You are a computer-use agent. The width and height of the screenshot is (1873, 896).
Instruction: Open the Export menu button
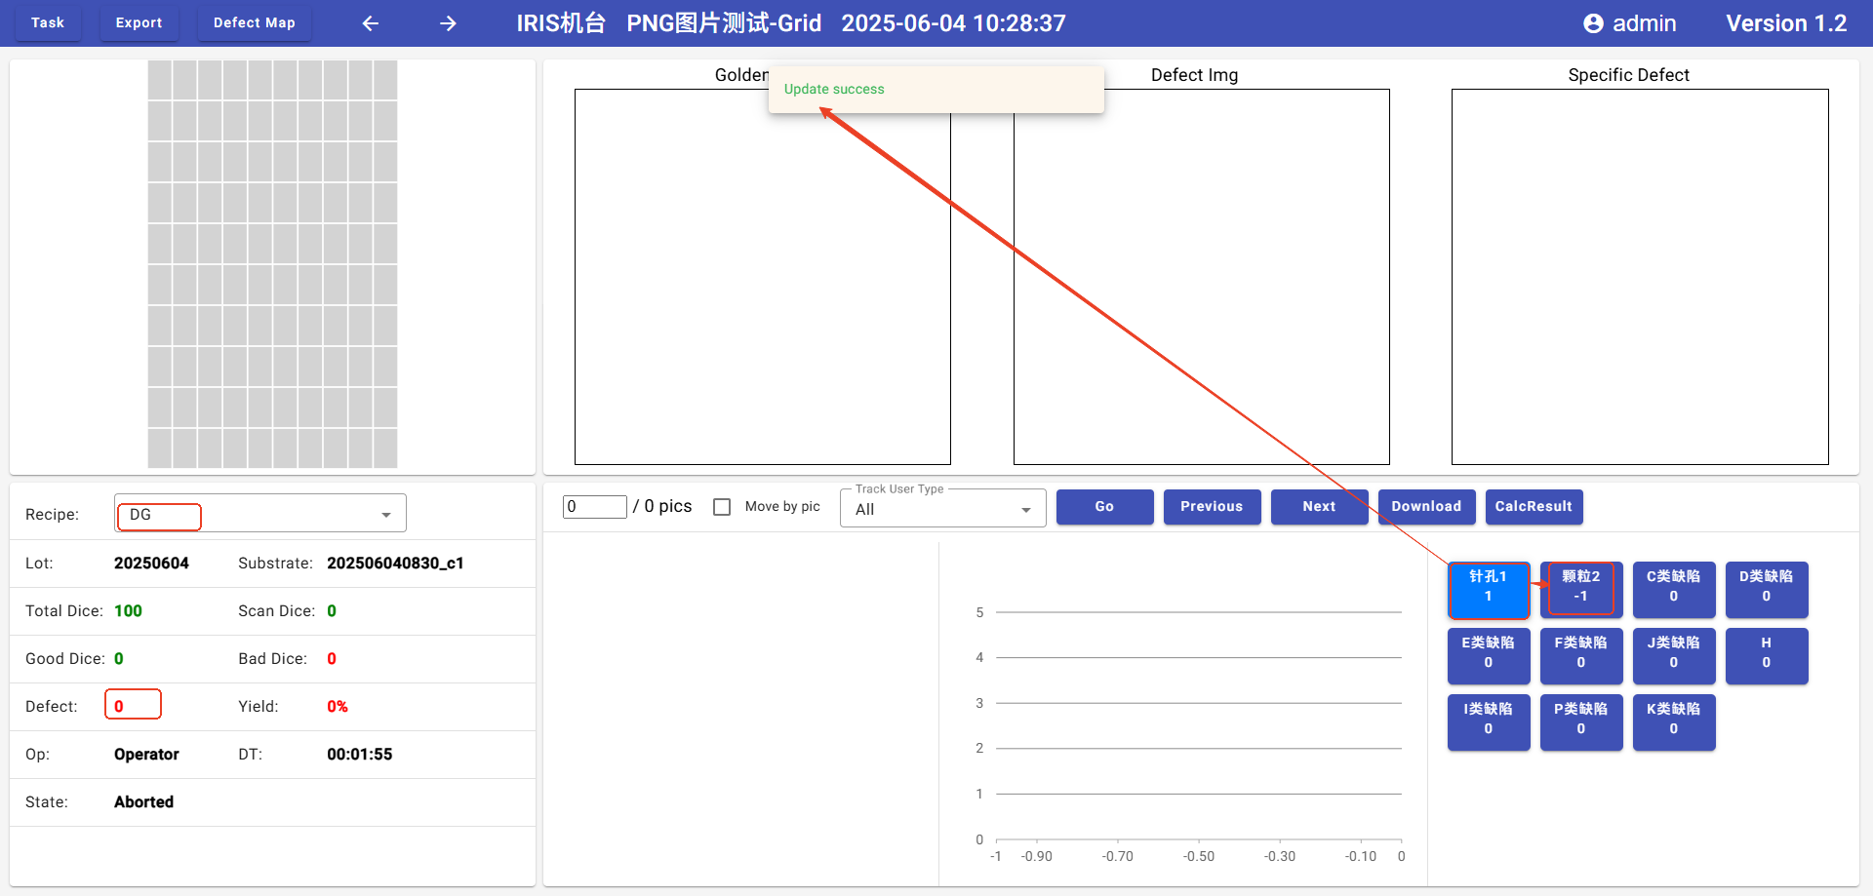click(x=139, y=22)
